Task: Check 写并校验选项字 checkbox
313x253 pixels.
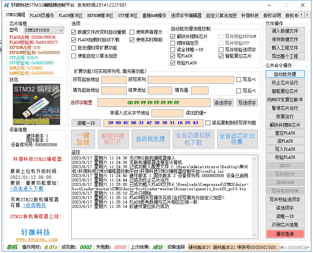Action: click(221, 50)
